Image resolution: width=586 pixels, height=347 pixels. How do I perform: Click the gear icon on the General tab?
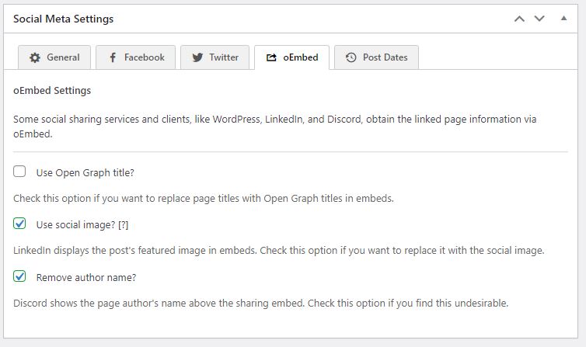click(34, 57)
